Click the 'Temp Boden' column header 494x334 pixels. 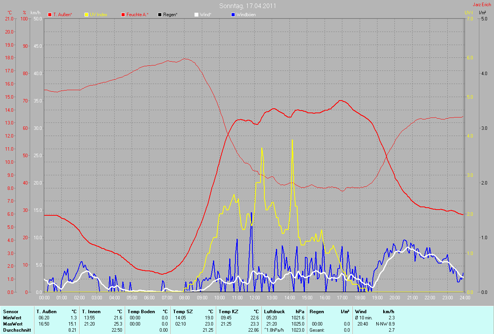click(141, 312)
